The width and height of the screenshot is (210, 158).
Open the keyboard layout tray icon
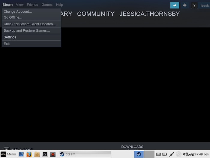[x=158, y=154]
